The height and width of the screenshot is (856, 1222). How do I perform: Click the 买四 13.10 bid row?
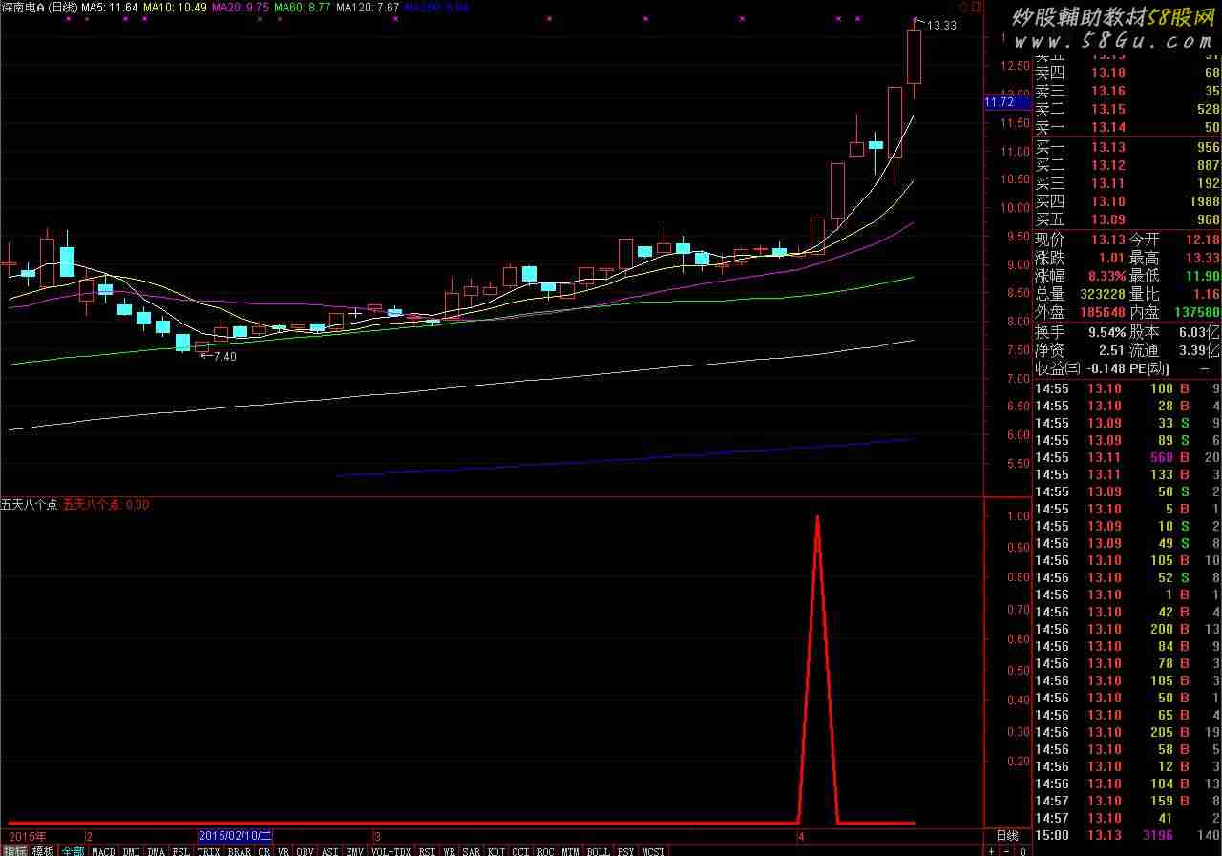tap(1127, 201)
